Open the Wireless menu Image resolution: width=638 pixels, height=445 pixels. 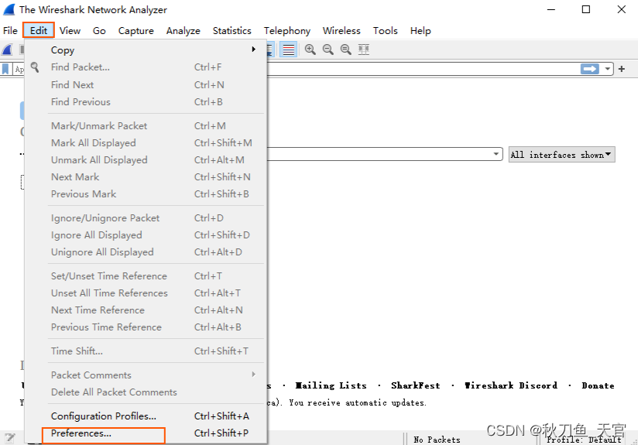pos(341,30)
